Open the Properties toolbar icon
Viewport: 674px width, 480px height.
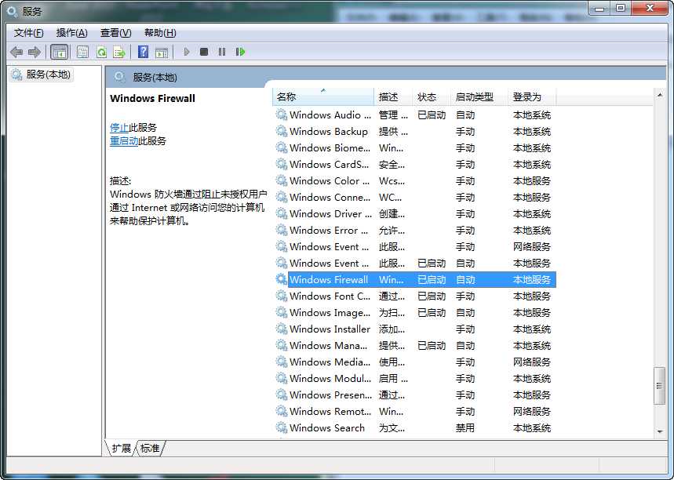82,53
